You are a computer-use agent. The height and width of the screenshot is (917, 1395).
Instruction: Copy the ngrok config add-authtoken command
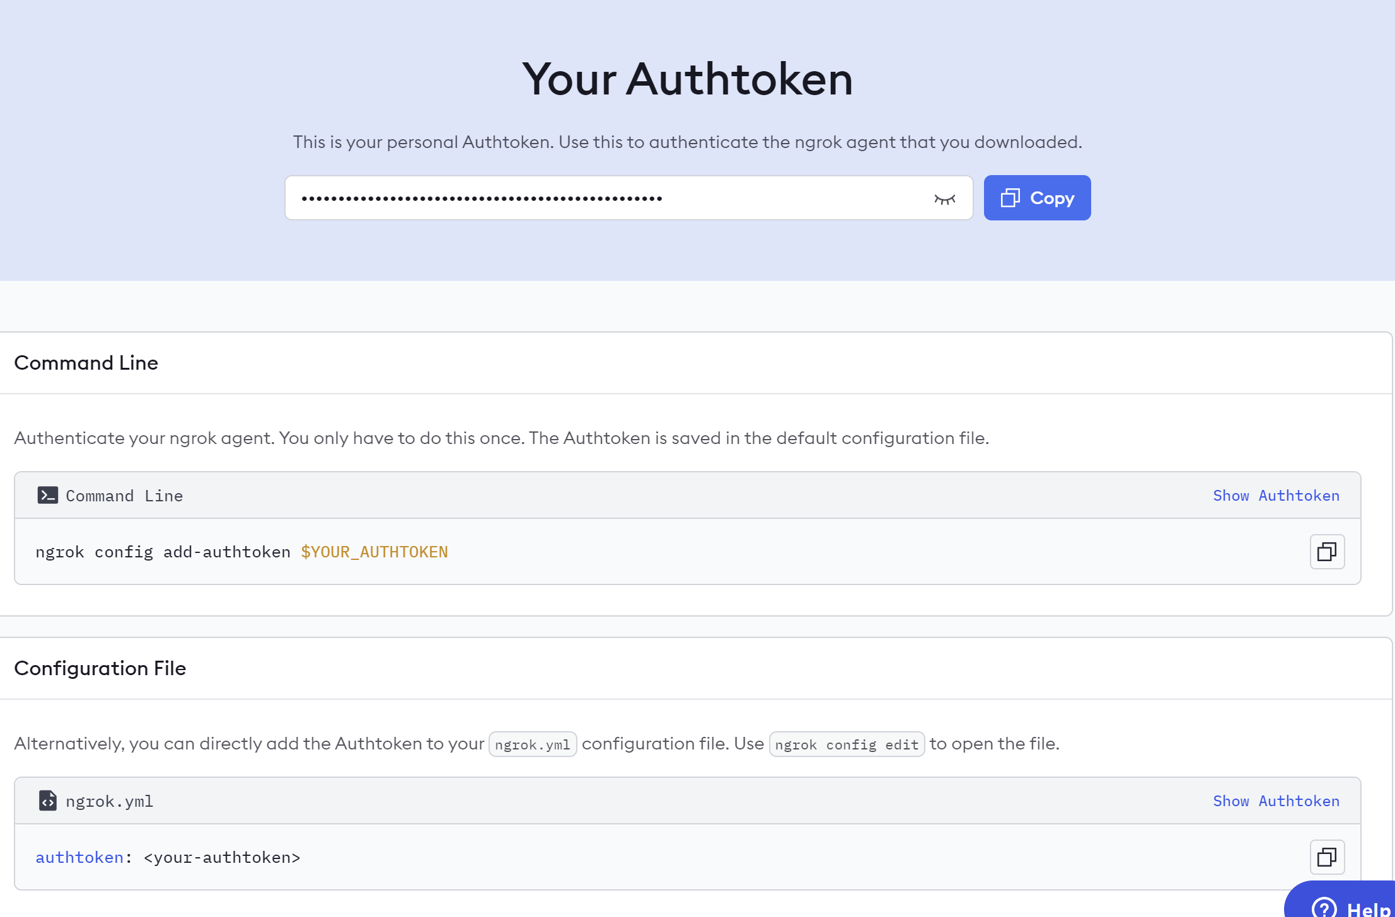click(x=1327, y=552)
